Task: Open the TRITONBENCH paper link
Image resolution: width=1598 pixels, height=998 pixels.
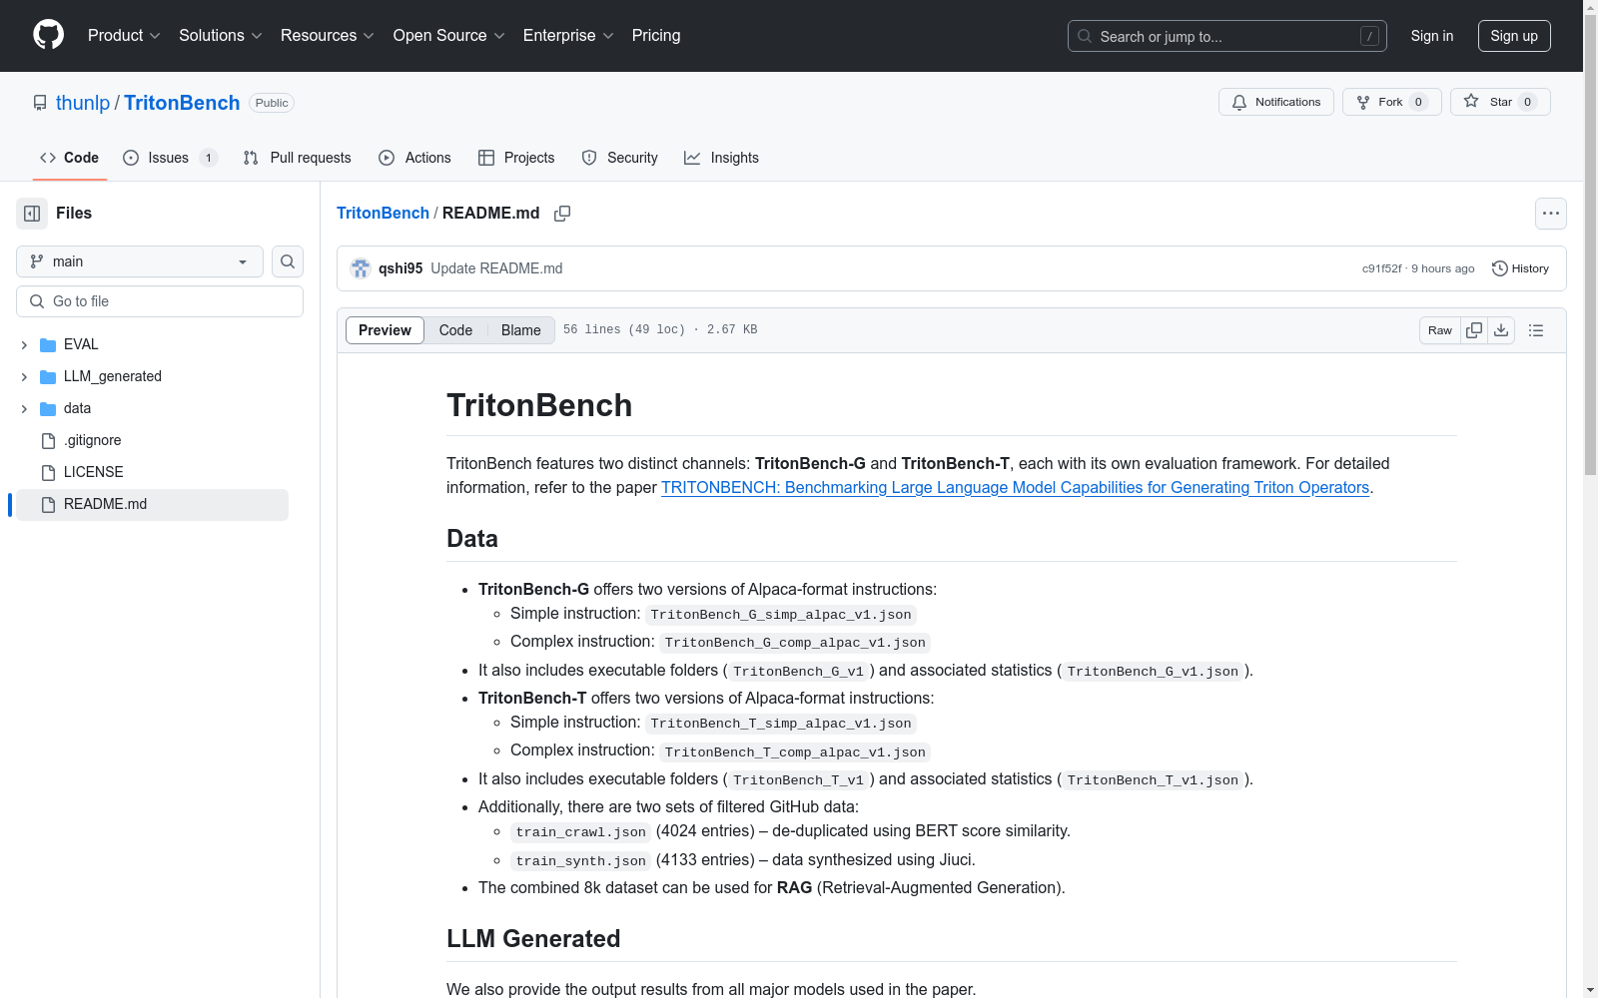Action: click(x=1015, y=487)
